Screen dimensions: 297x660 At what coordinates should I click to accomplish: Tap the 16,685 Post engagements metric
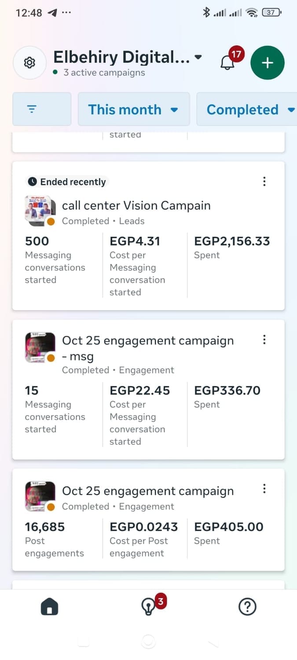coord(54,539)
